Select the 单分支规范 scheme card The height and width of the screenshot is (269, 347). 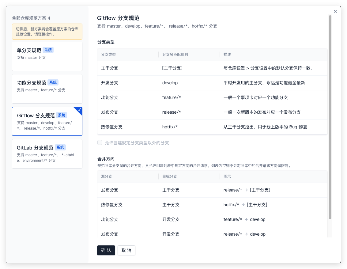[47, 56]
